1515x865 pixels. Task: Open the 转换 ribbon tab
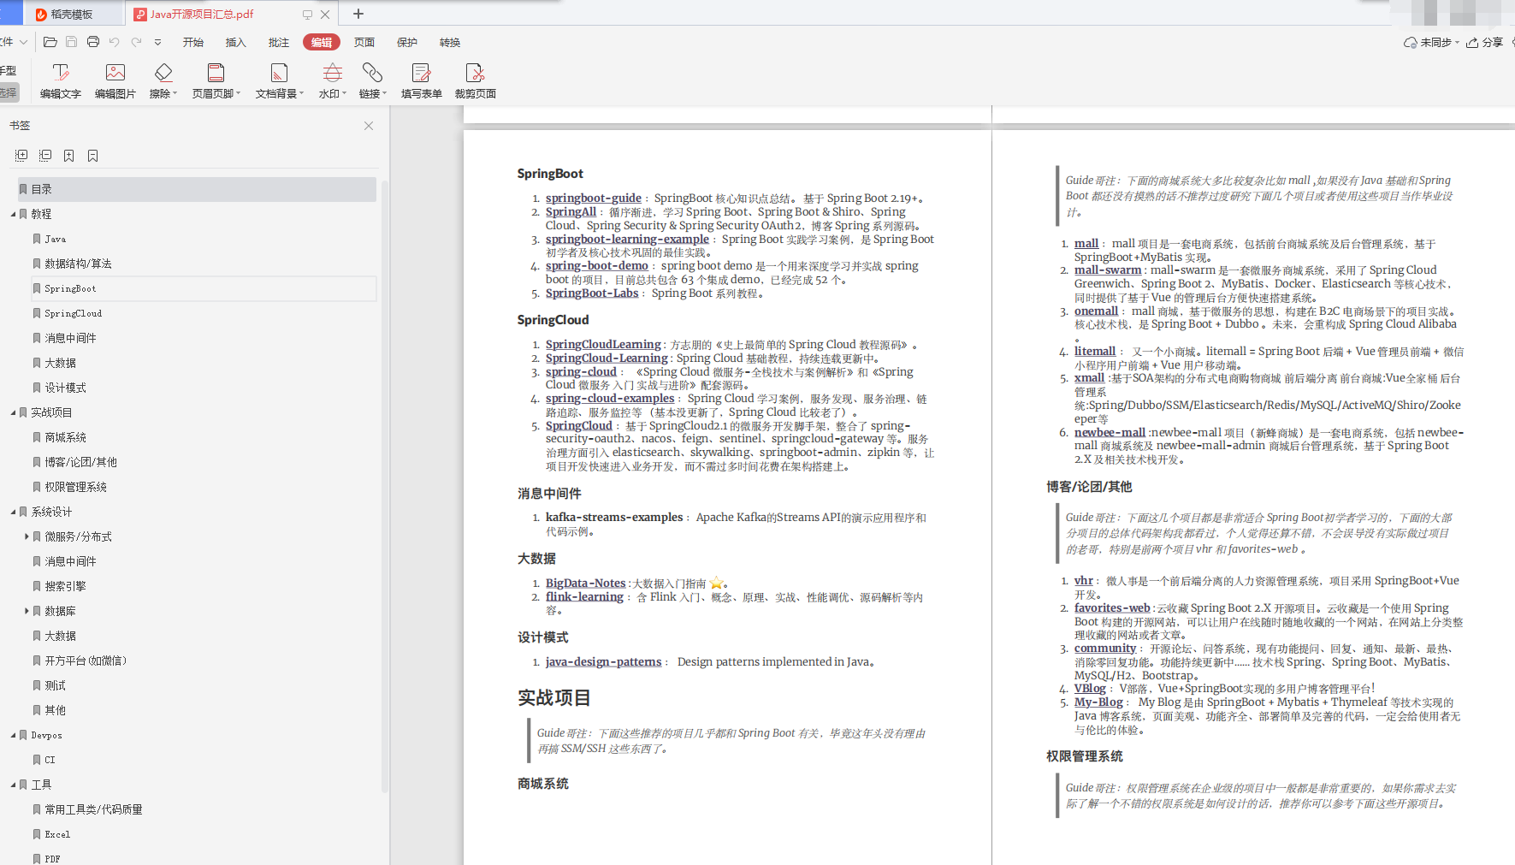coord(450,43)
